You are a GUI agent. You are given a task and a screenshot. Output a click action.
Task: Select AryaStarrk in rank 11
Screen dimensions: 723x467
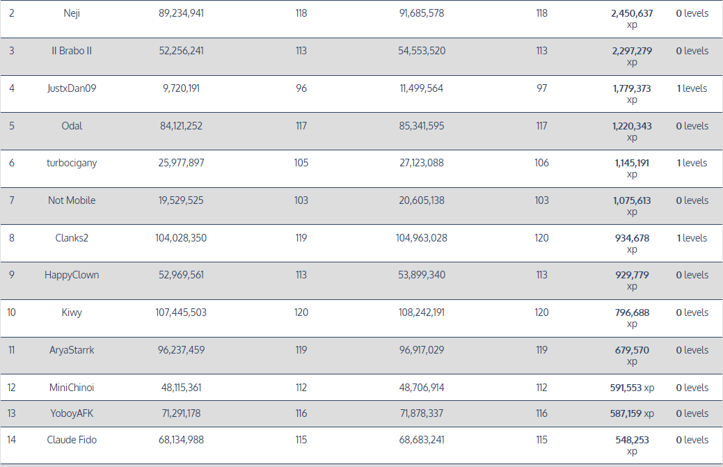[x=72, y=350]
